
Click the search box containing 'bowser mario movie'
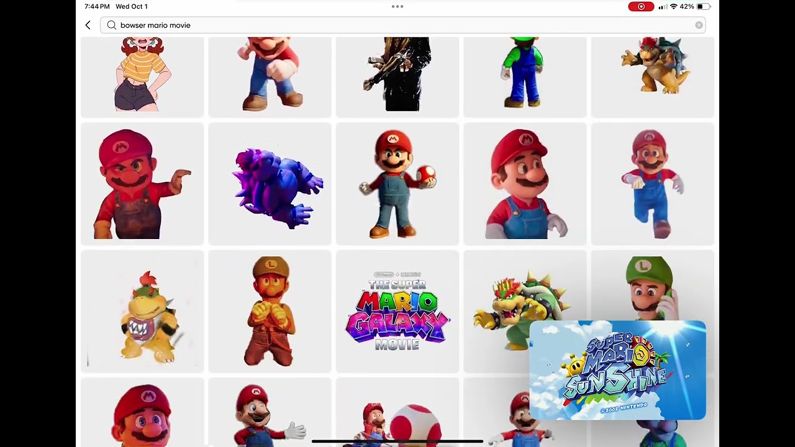pos(402,25)
